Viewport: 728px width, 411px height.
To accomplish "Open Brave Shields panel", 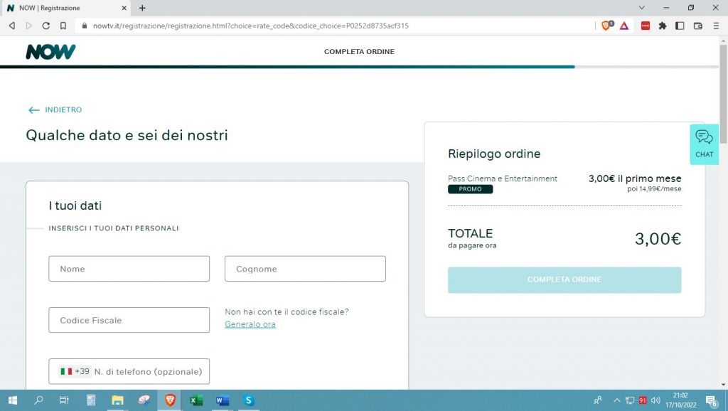I will pos(608,25).
